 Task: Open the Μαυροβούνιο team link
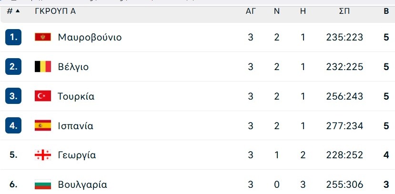pos(90,37)
